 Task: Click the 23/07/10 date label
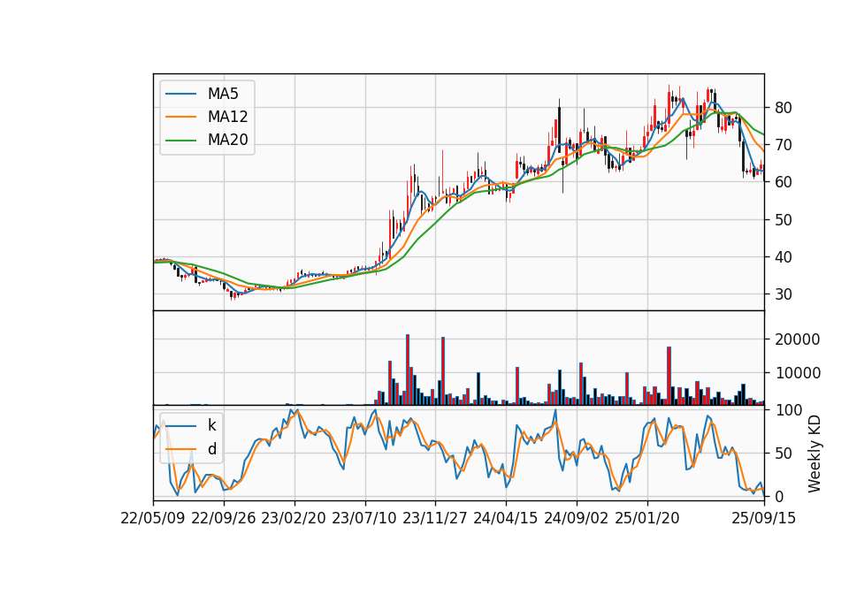pos(364,518)
